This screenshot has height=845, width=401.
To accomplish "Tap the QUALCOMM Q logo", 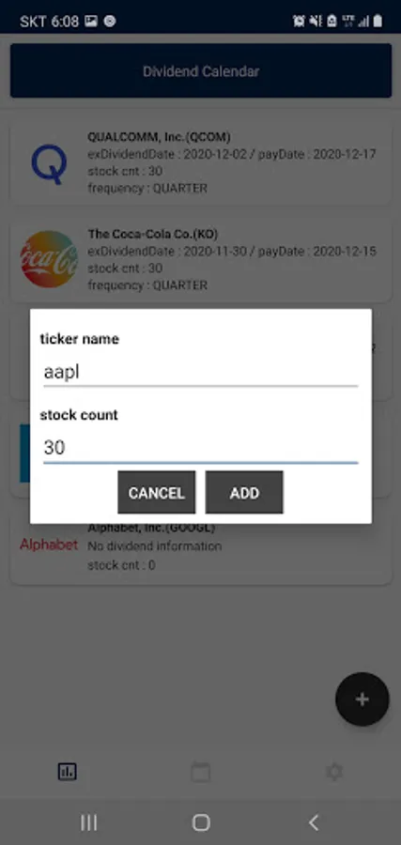I will coord(49,163).
